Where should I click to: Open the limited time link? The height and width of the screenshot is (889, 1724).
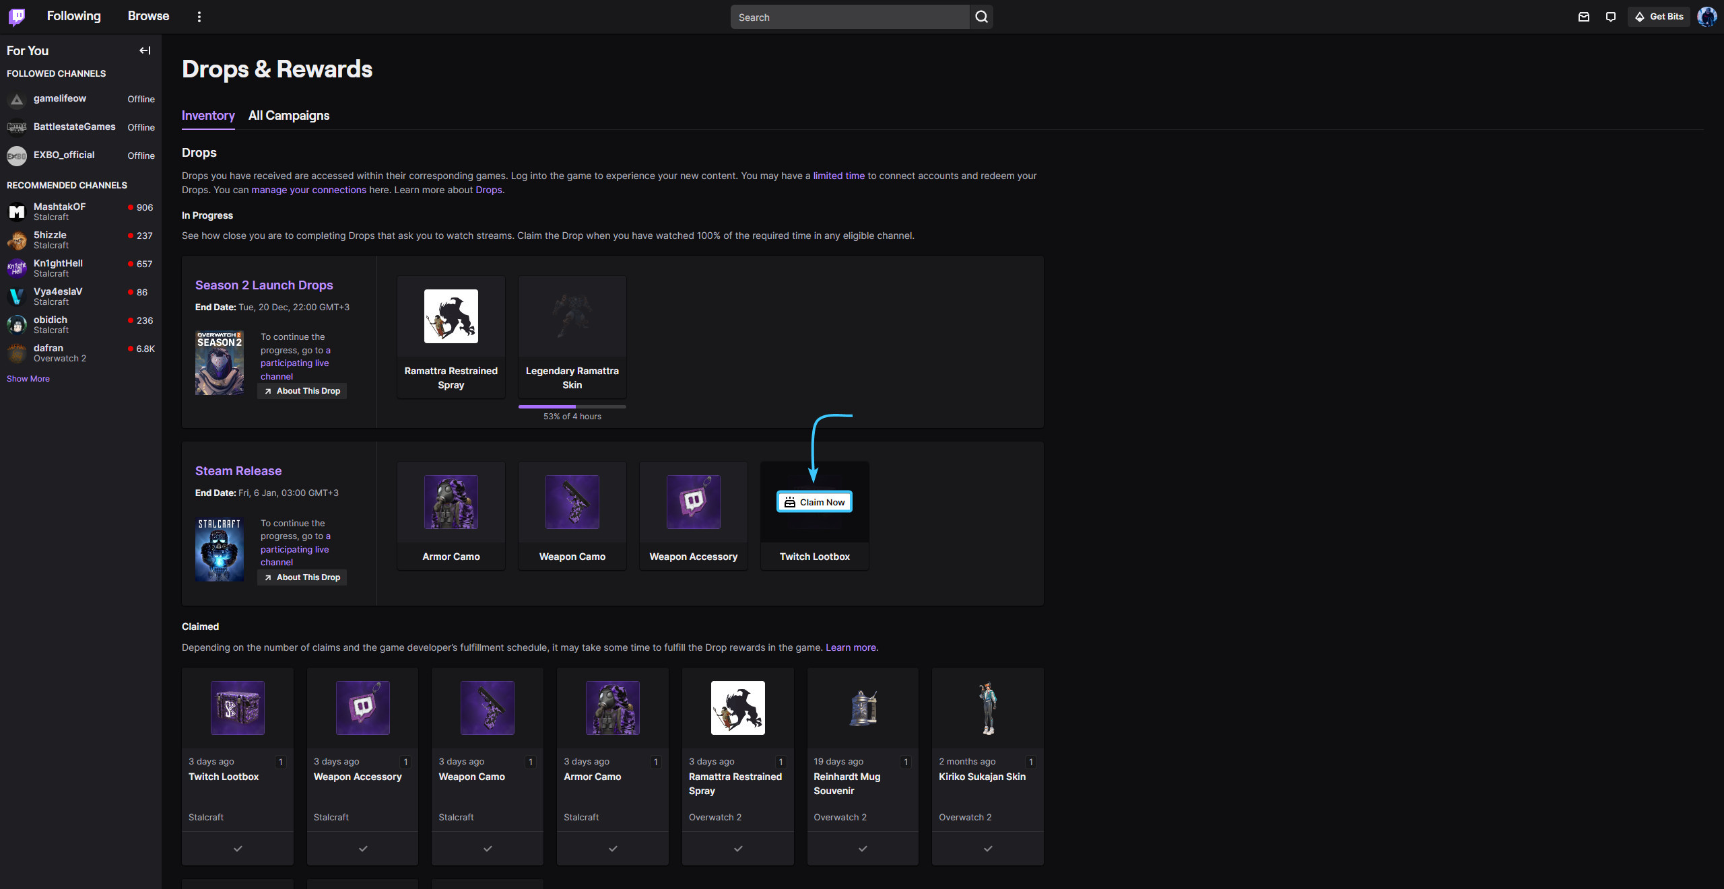[838, 176]
